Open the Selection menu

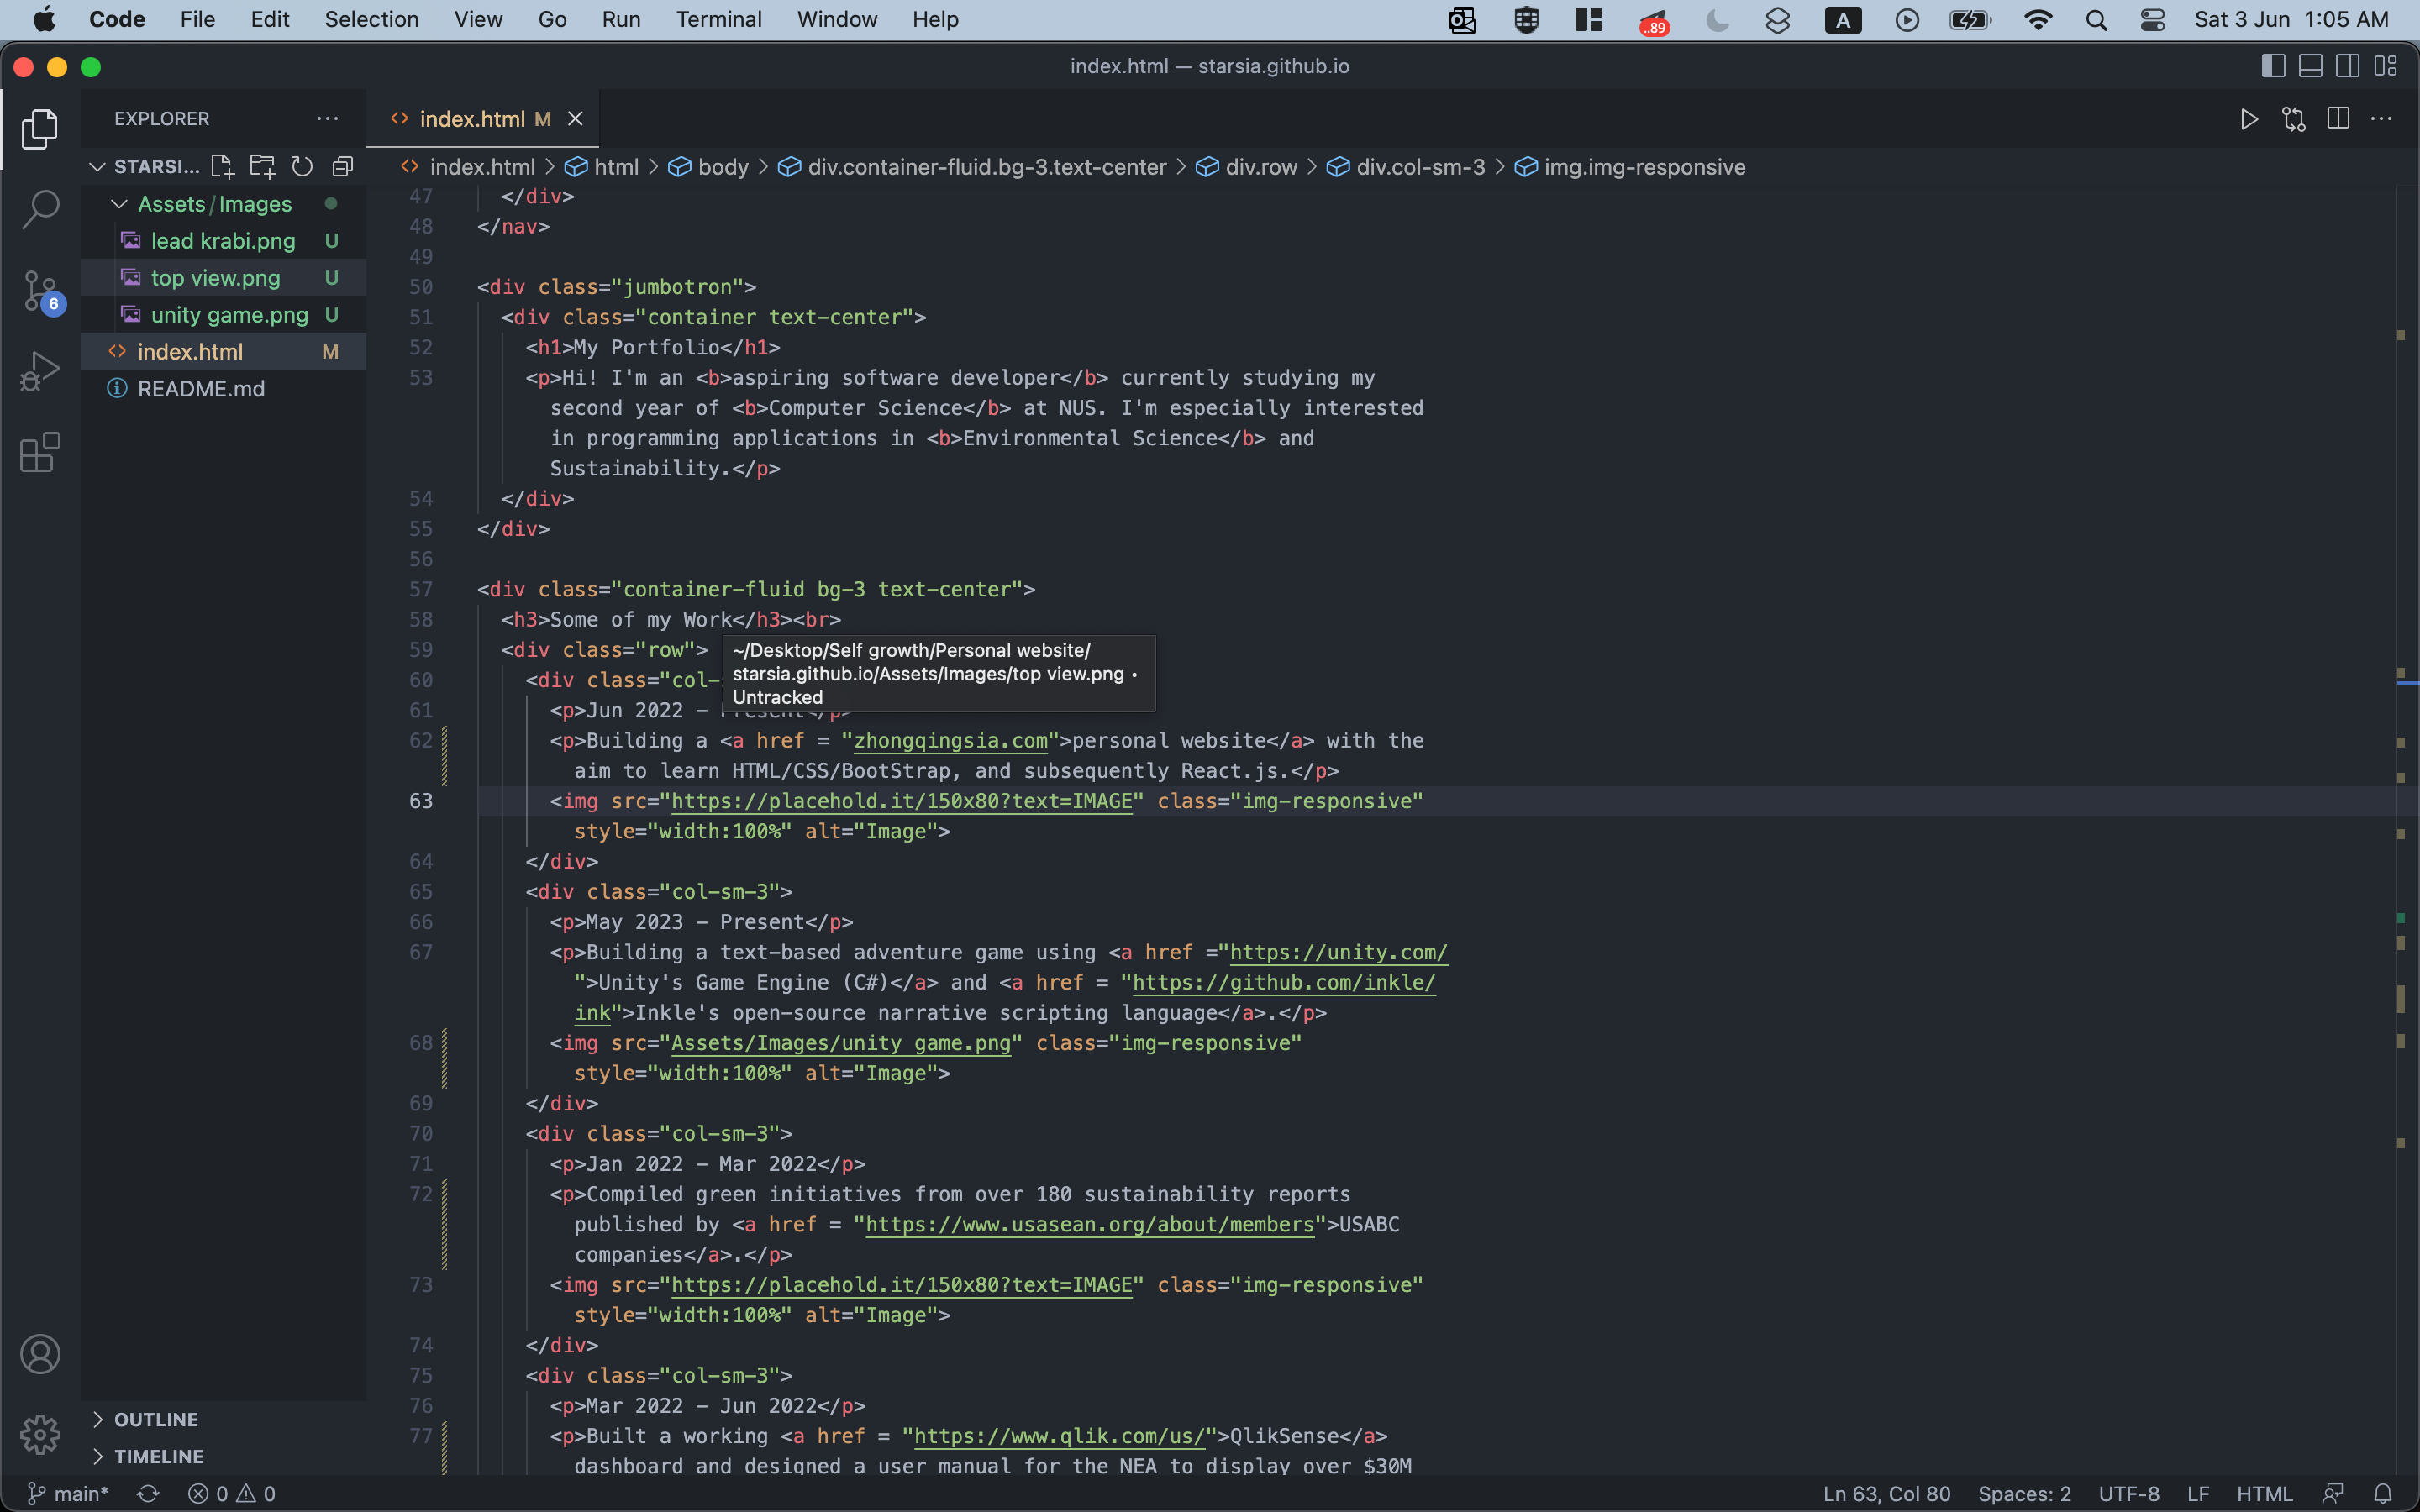pos(371,20)
